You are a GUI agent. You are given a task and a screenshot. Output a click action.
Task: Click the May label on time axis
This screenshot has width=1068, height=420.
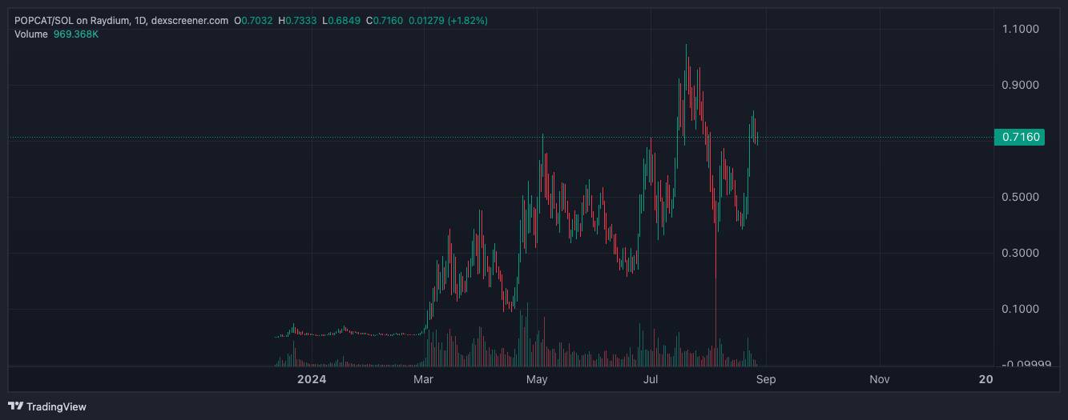point(537,379)
